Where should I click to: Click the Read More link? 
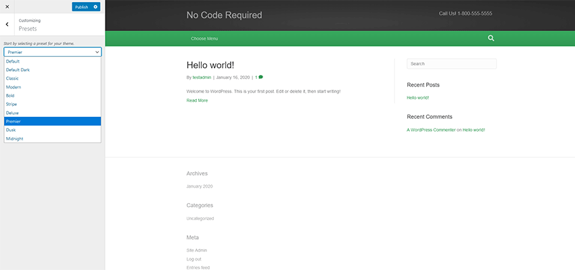point(197,100)
